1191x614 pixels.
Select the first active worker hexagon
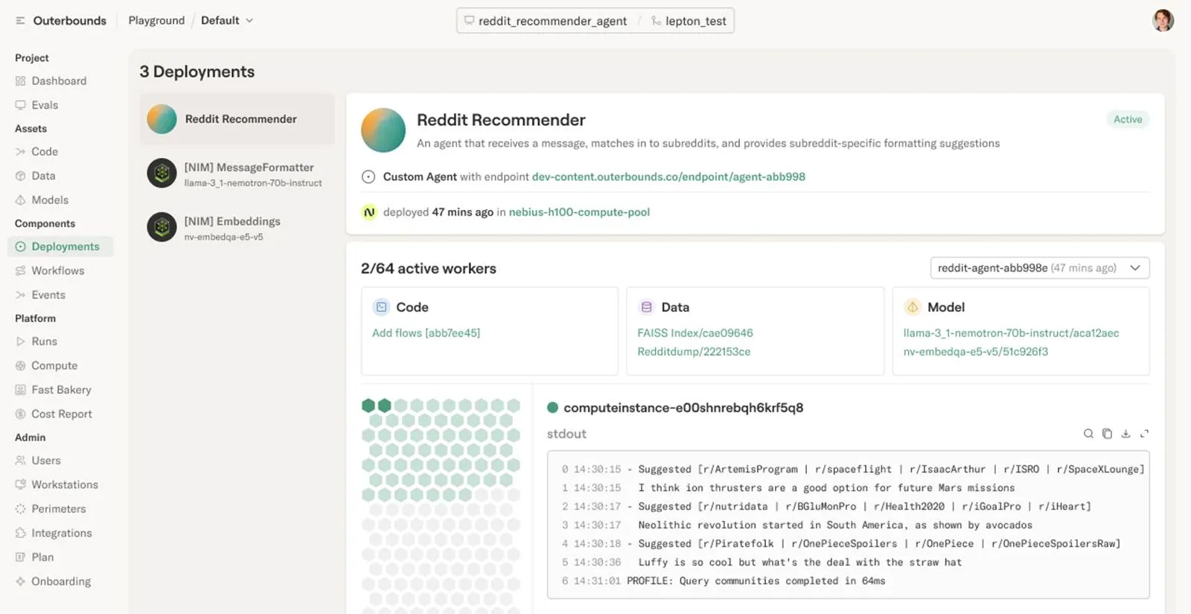coord(368,406)
